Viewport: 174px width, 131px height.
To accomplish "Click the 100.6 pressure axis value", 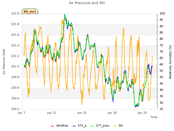I will (15, 88).
